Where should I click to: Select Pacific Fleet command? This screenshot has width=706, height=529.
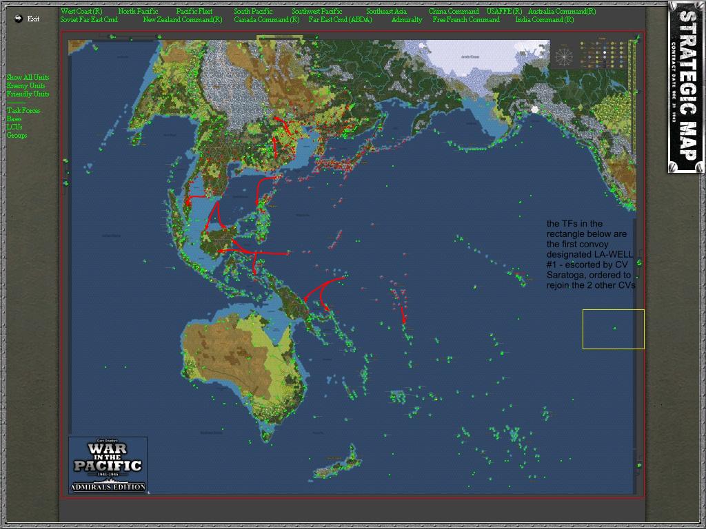click(194, 11)
